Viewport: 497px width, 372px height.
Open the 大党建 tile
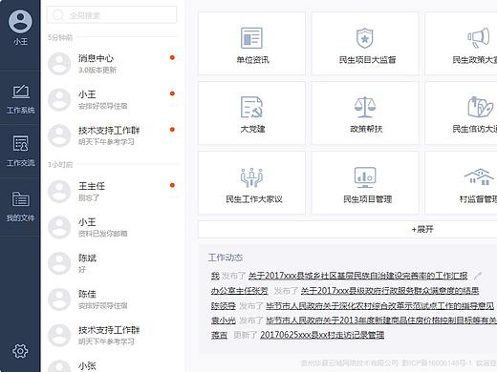pos(251,114)
